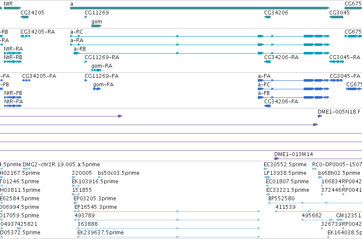
Task: Click the EP03205.3prime EST label
Action: coord(95,199)
